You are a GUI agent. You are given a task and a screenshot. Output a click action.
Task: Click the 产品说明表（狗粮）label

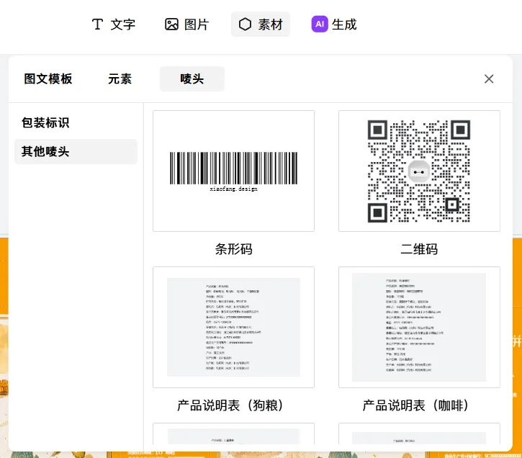(x=233, y=405)
